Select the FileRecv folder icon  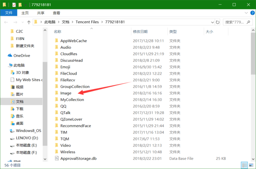(x=57, y=80)
